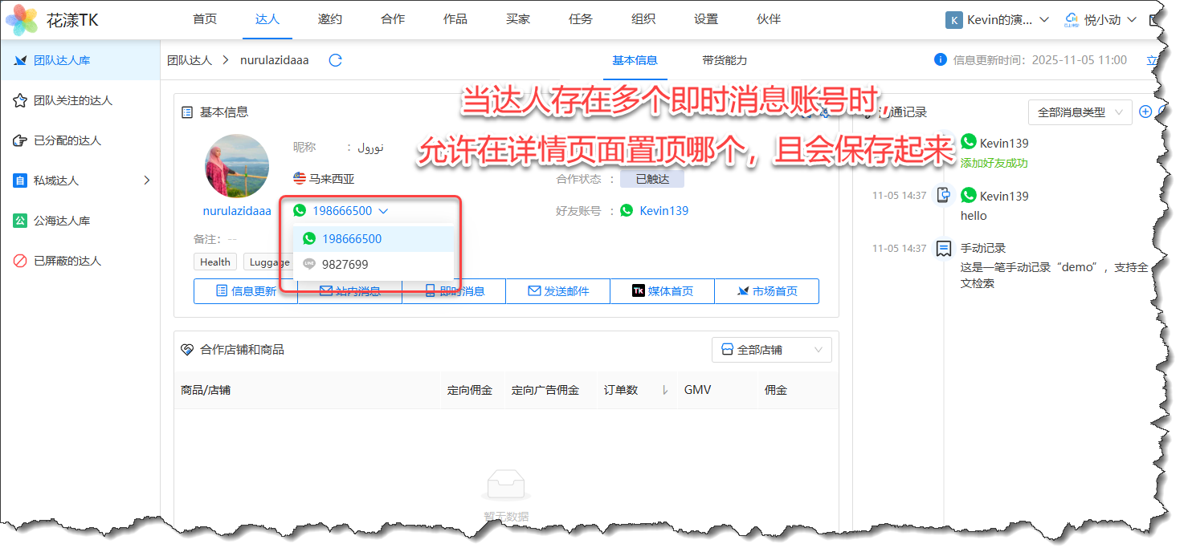Click the refresh icon beside nurulazidaaa breadcrumb
Screen dimensions: 1188x556
pyautogui.click(x=336, y=60)
